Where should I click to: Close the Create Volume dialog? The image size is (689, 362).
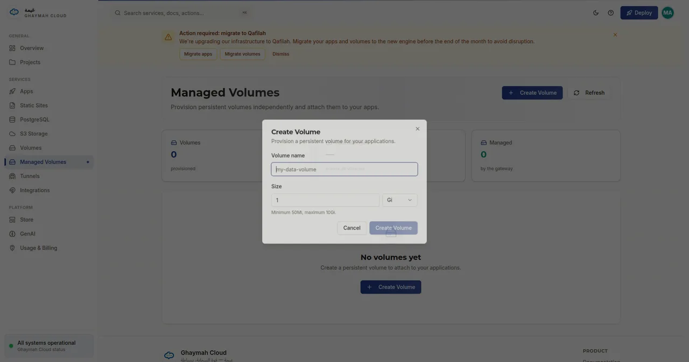(x=418, y=129)
